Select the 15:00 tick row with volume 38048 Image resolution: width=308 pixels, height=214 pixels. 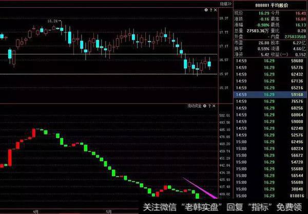(x=270, y=189)
